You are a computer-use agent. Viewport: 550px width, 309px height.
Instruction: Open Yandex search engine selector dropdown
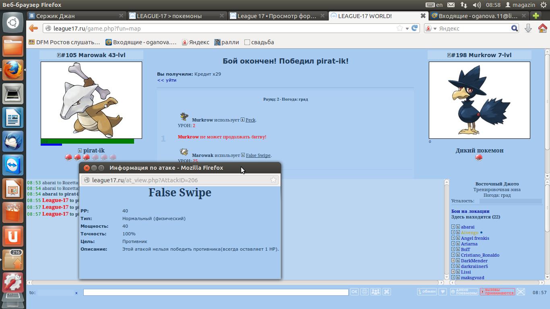point(431,28)
